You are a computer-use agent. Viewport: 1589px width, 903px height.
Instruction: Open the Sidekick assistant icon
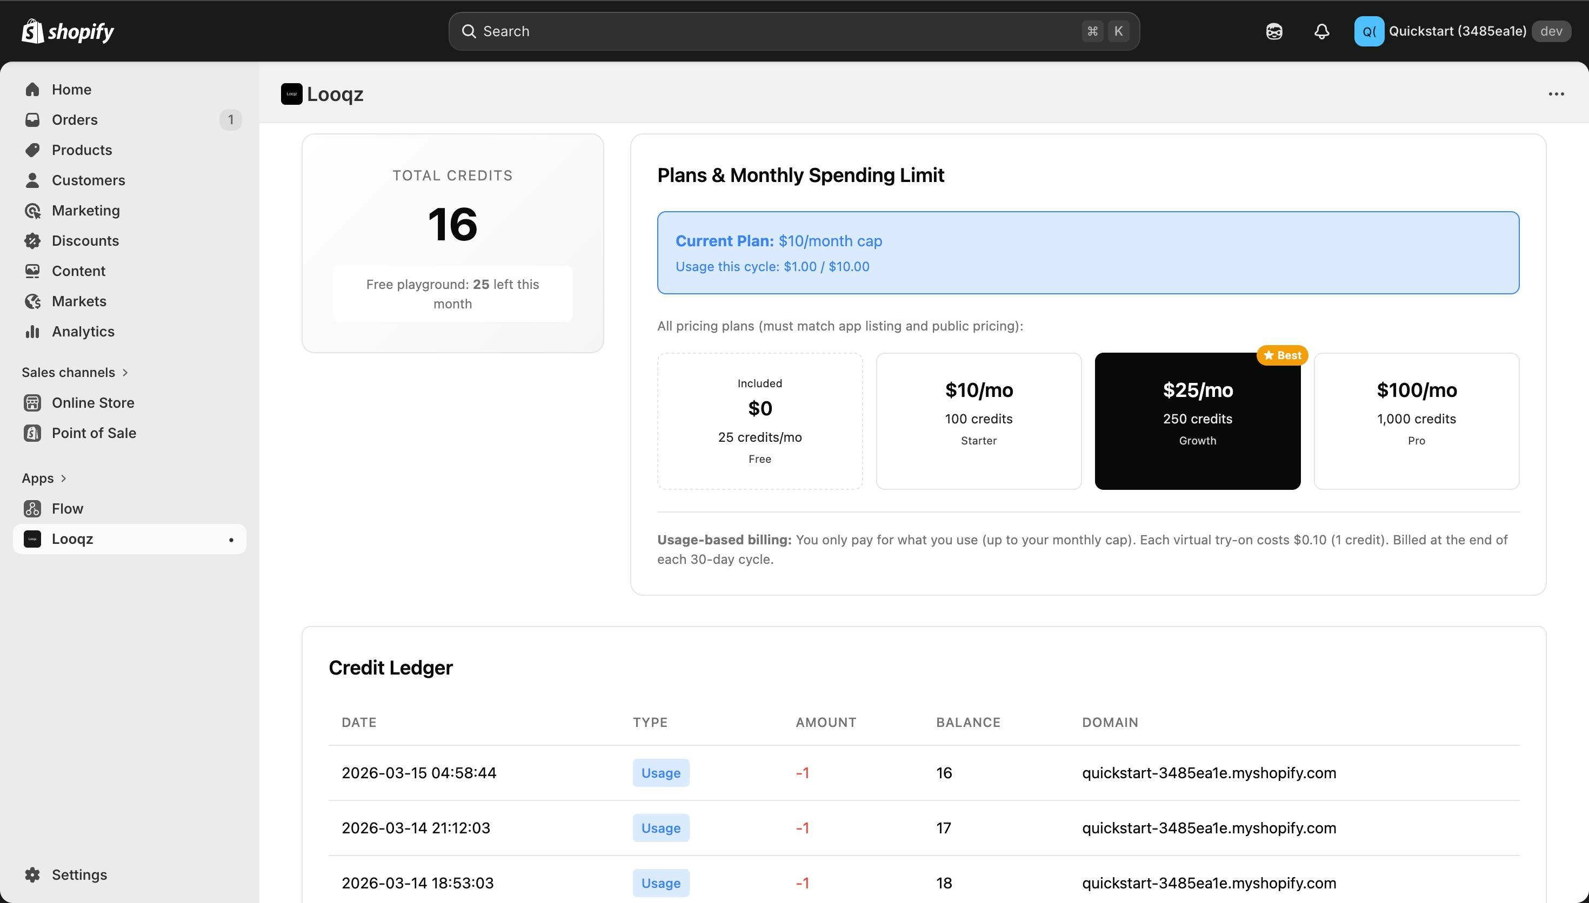tap(1274, 31)
